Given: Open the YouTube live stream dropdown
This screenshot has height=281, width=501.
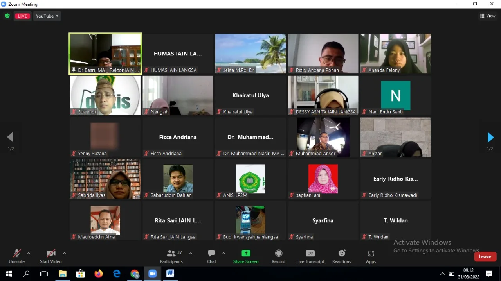Looking at the screenshot, I should pos(47,16).
